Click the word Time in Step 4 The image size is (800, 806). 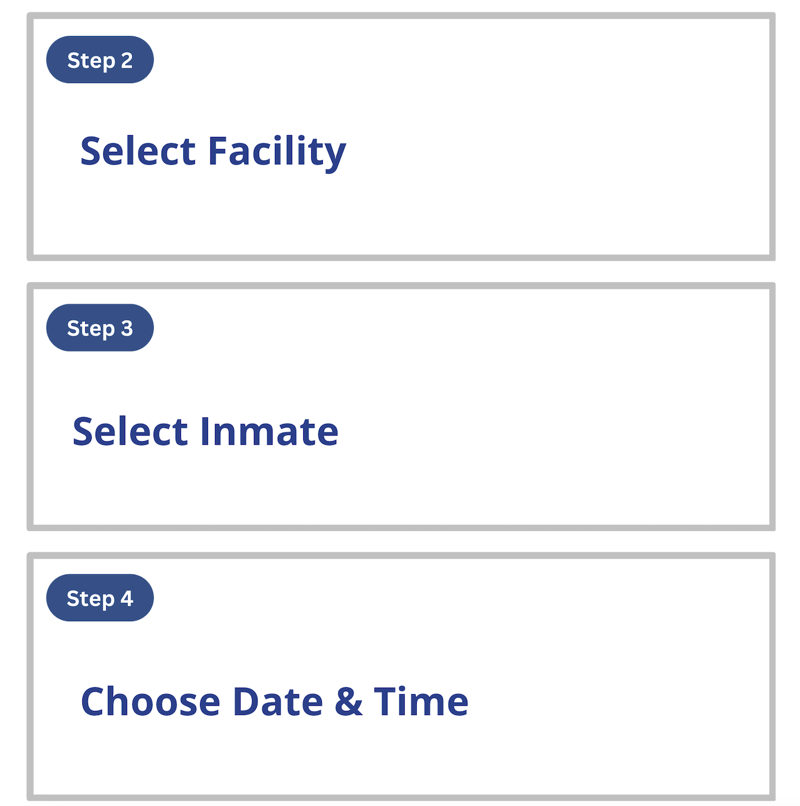pos(421,702)
